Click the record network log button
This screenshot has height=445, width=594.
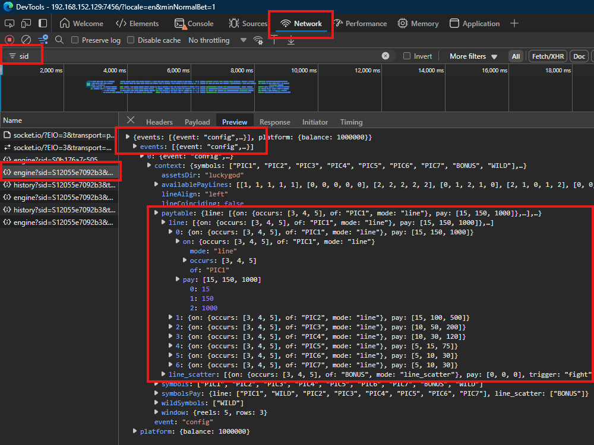10,40
